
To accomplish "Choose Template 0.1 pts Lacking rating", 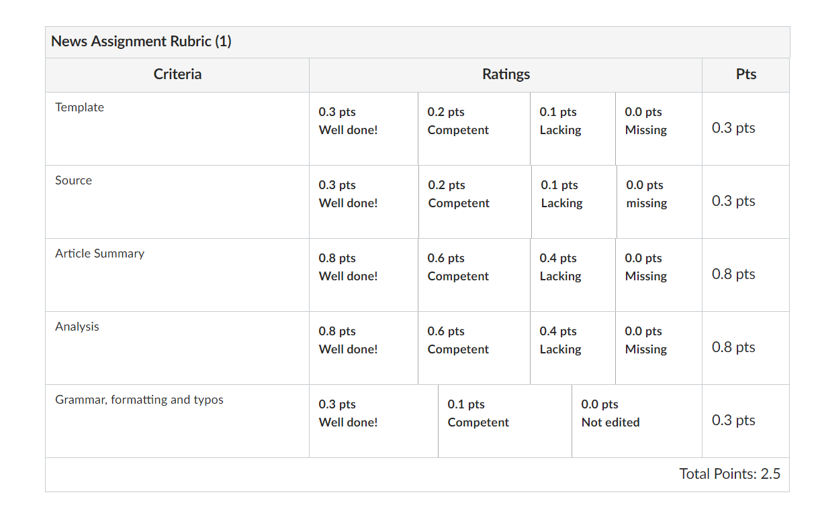I will (x=572, y=129).
